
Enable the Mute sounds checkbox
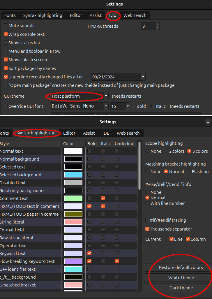tap(6, 26)
